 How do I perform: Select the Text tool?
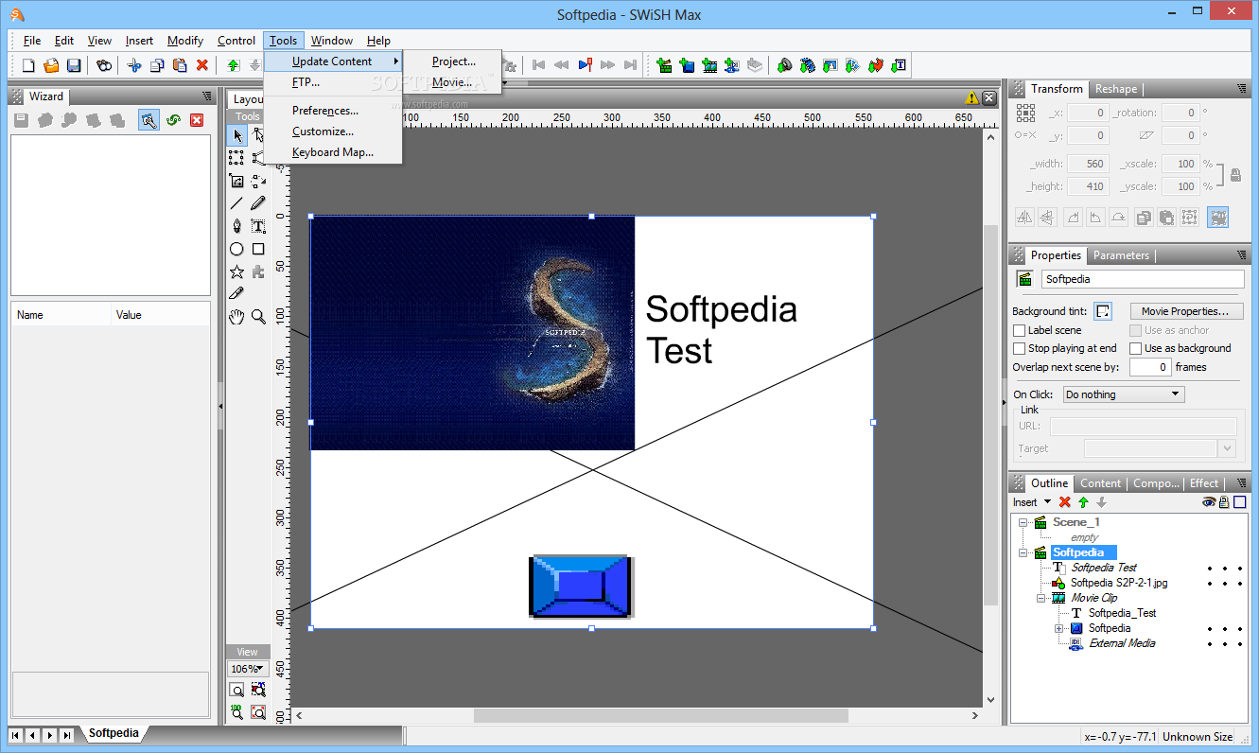(258, 226)
